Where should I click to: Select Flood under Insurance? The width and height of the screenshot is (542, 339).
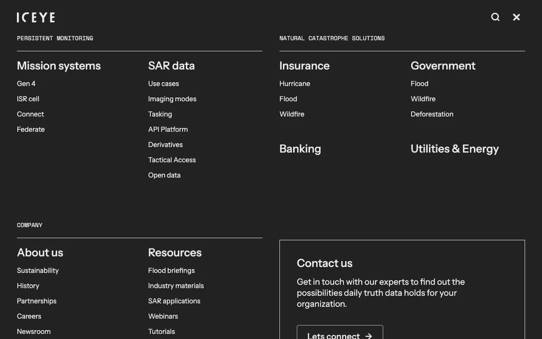[288, 99]
